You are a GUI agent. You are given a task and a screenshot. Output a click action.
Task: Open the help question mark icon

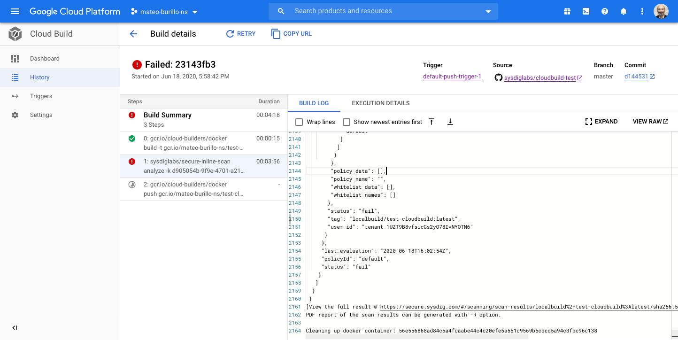point(605,11)
